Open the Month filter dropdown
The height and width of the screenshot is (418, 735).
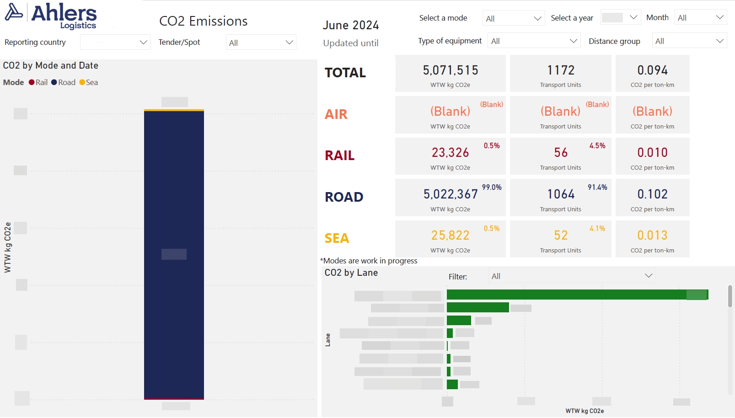[x=700, y=17]
